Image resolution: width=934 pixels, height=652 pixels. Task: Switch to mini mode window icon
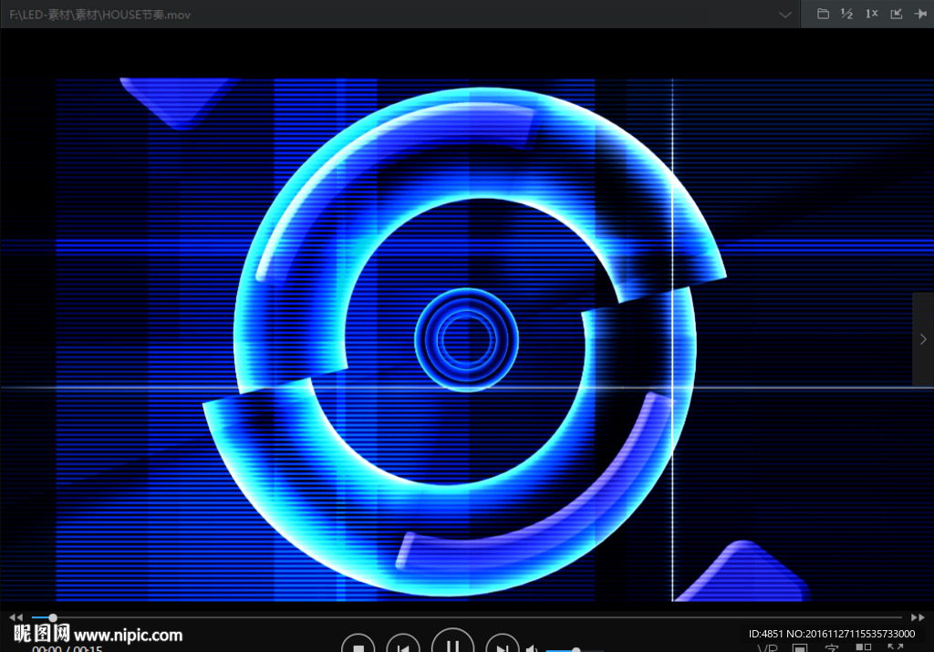coord(896,14)
